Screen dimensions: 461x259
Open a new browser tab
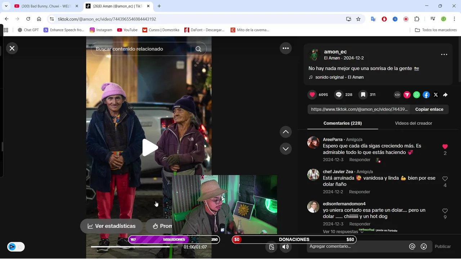click(x=159, y=6)
